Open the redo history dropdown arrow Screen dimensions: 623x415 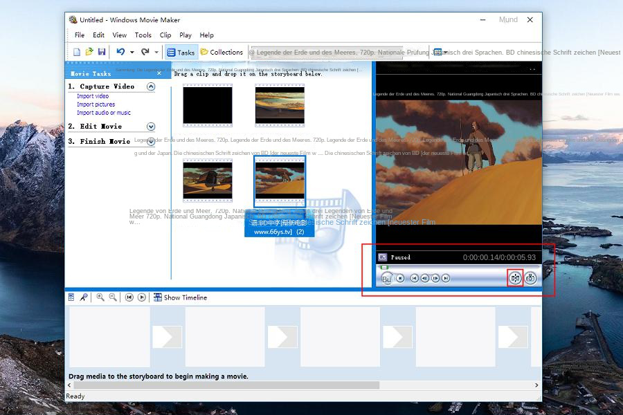(x=156, y=52)
